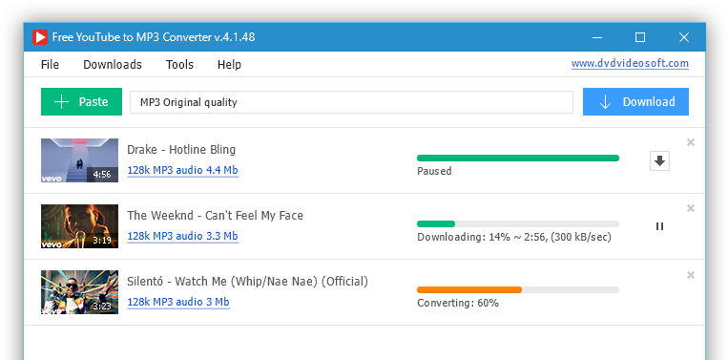Remove The Weeknd track from list
The image size is (728, 360).
click(x=691, y=208)
